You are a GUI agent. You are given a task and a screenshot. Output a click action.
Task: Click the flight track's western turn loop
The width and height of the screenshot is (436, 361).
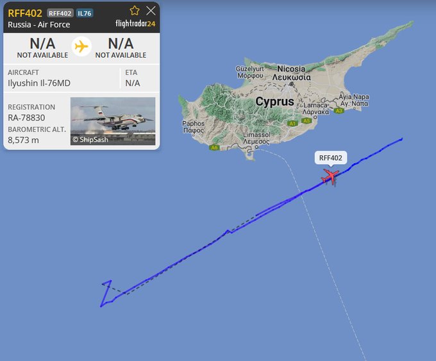click(106, 294)
